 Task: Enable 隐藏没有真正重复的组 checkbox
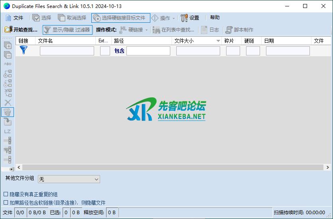coord(6,194)
